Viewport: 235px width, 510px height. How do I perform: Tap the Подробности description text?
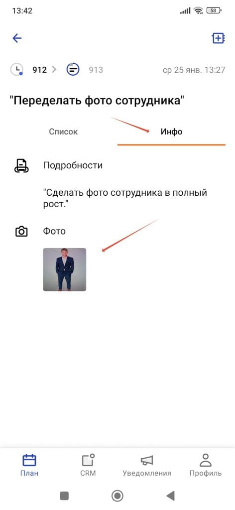[125, 198]
